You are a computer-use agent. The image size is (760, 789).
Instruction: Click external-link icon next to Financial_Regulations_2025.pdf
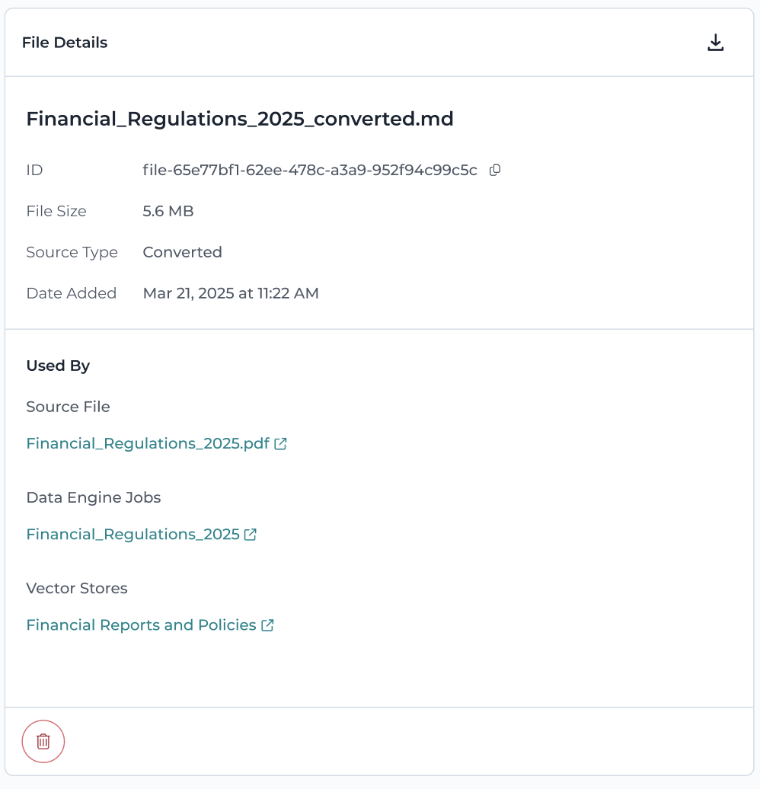point(280,443)
